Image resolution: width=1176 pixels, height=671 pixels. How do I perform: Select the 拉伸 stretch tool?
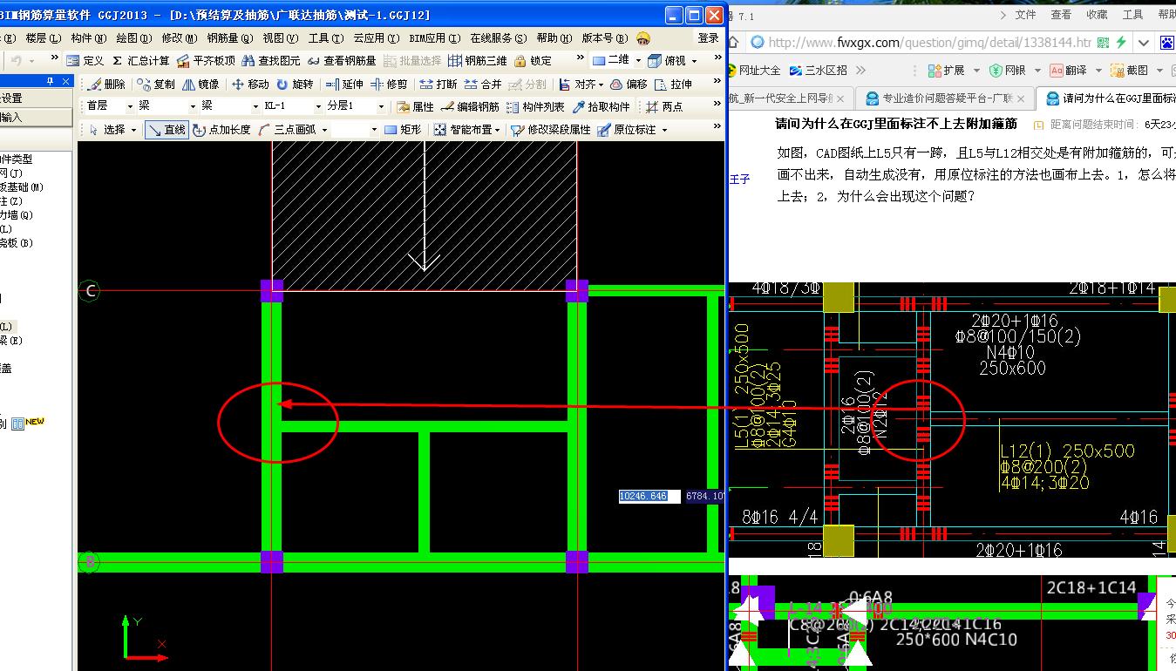(x=674, y=84)
